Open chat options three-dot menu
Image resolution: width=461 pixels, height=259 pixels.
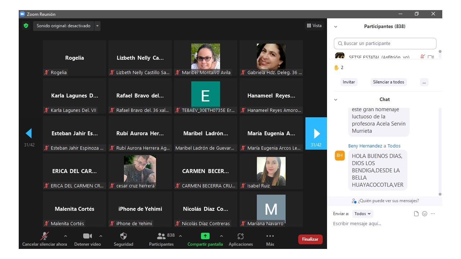pyautogui.click(x=433, y=214)
